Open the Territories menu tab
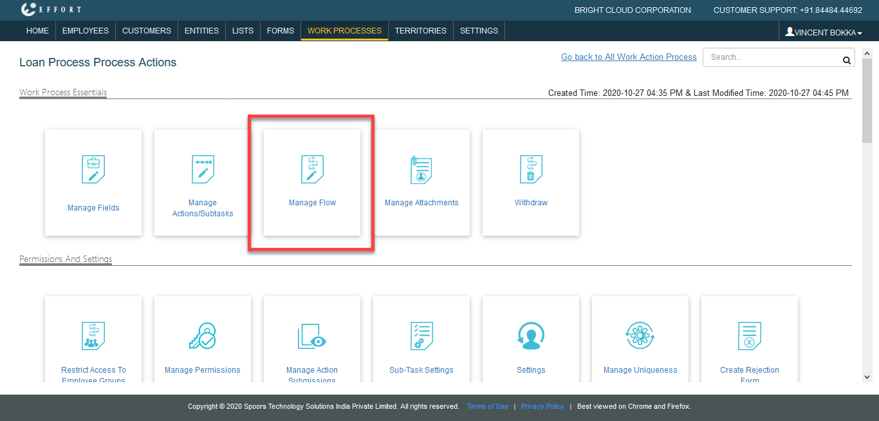Screen dimensions: 879x421 click(420, 30)
